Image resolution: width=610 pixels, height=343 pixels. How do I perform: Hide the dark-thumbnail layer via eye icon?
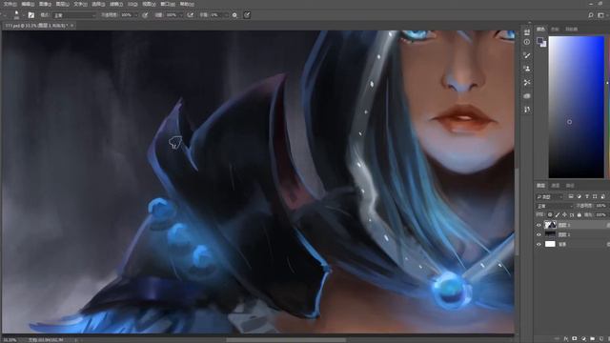[539, 234]
